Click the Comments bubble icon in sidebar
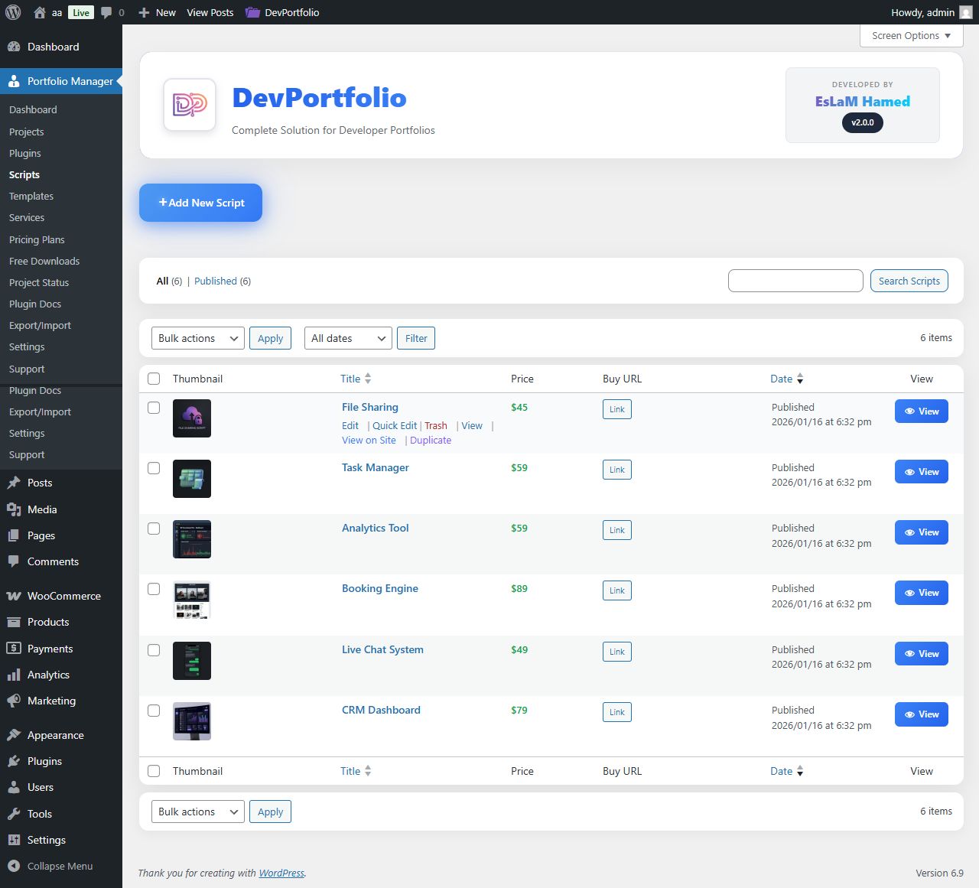Image resolution: width=979 pixels, height=888 pixels. (14, 561)
